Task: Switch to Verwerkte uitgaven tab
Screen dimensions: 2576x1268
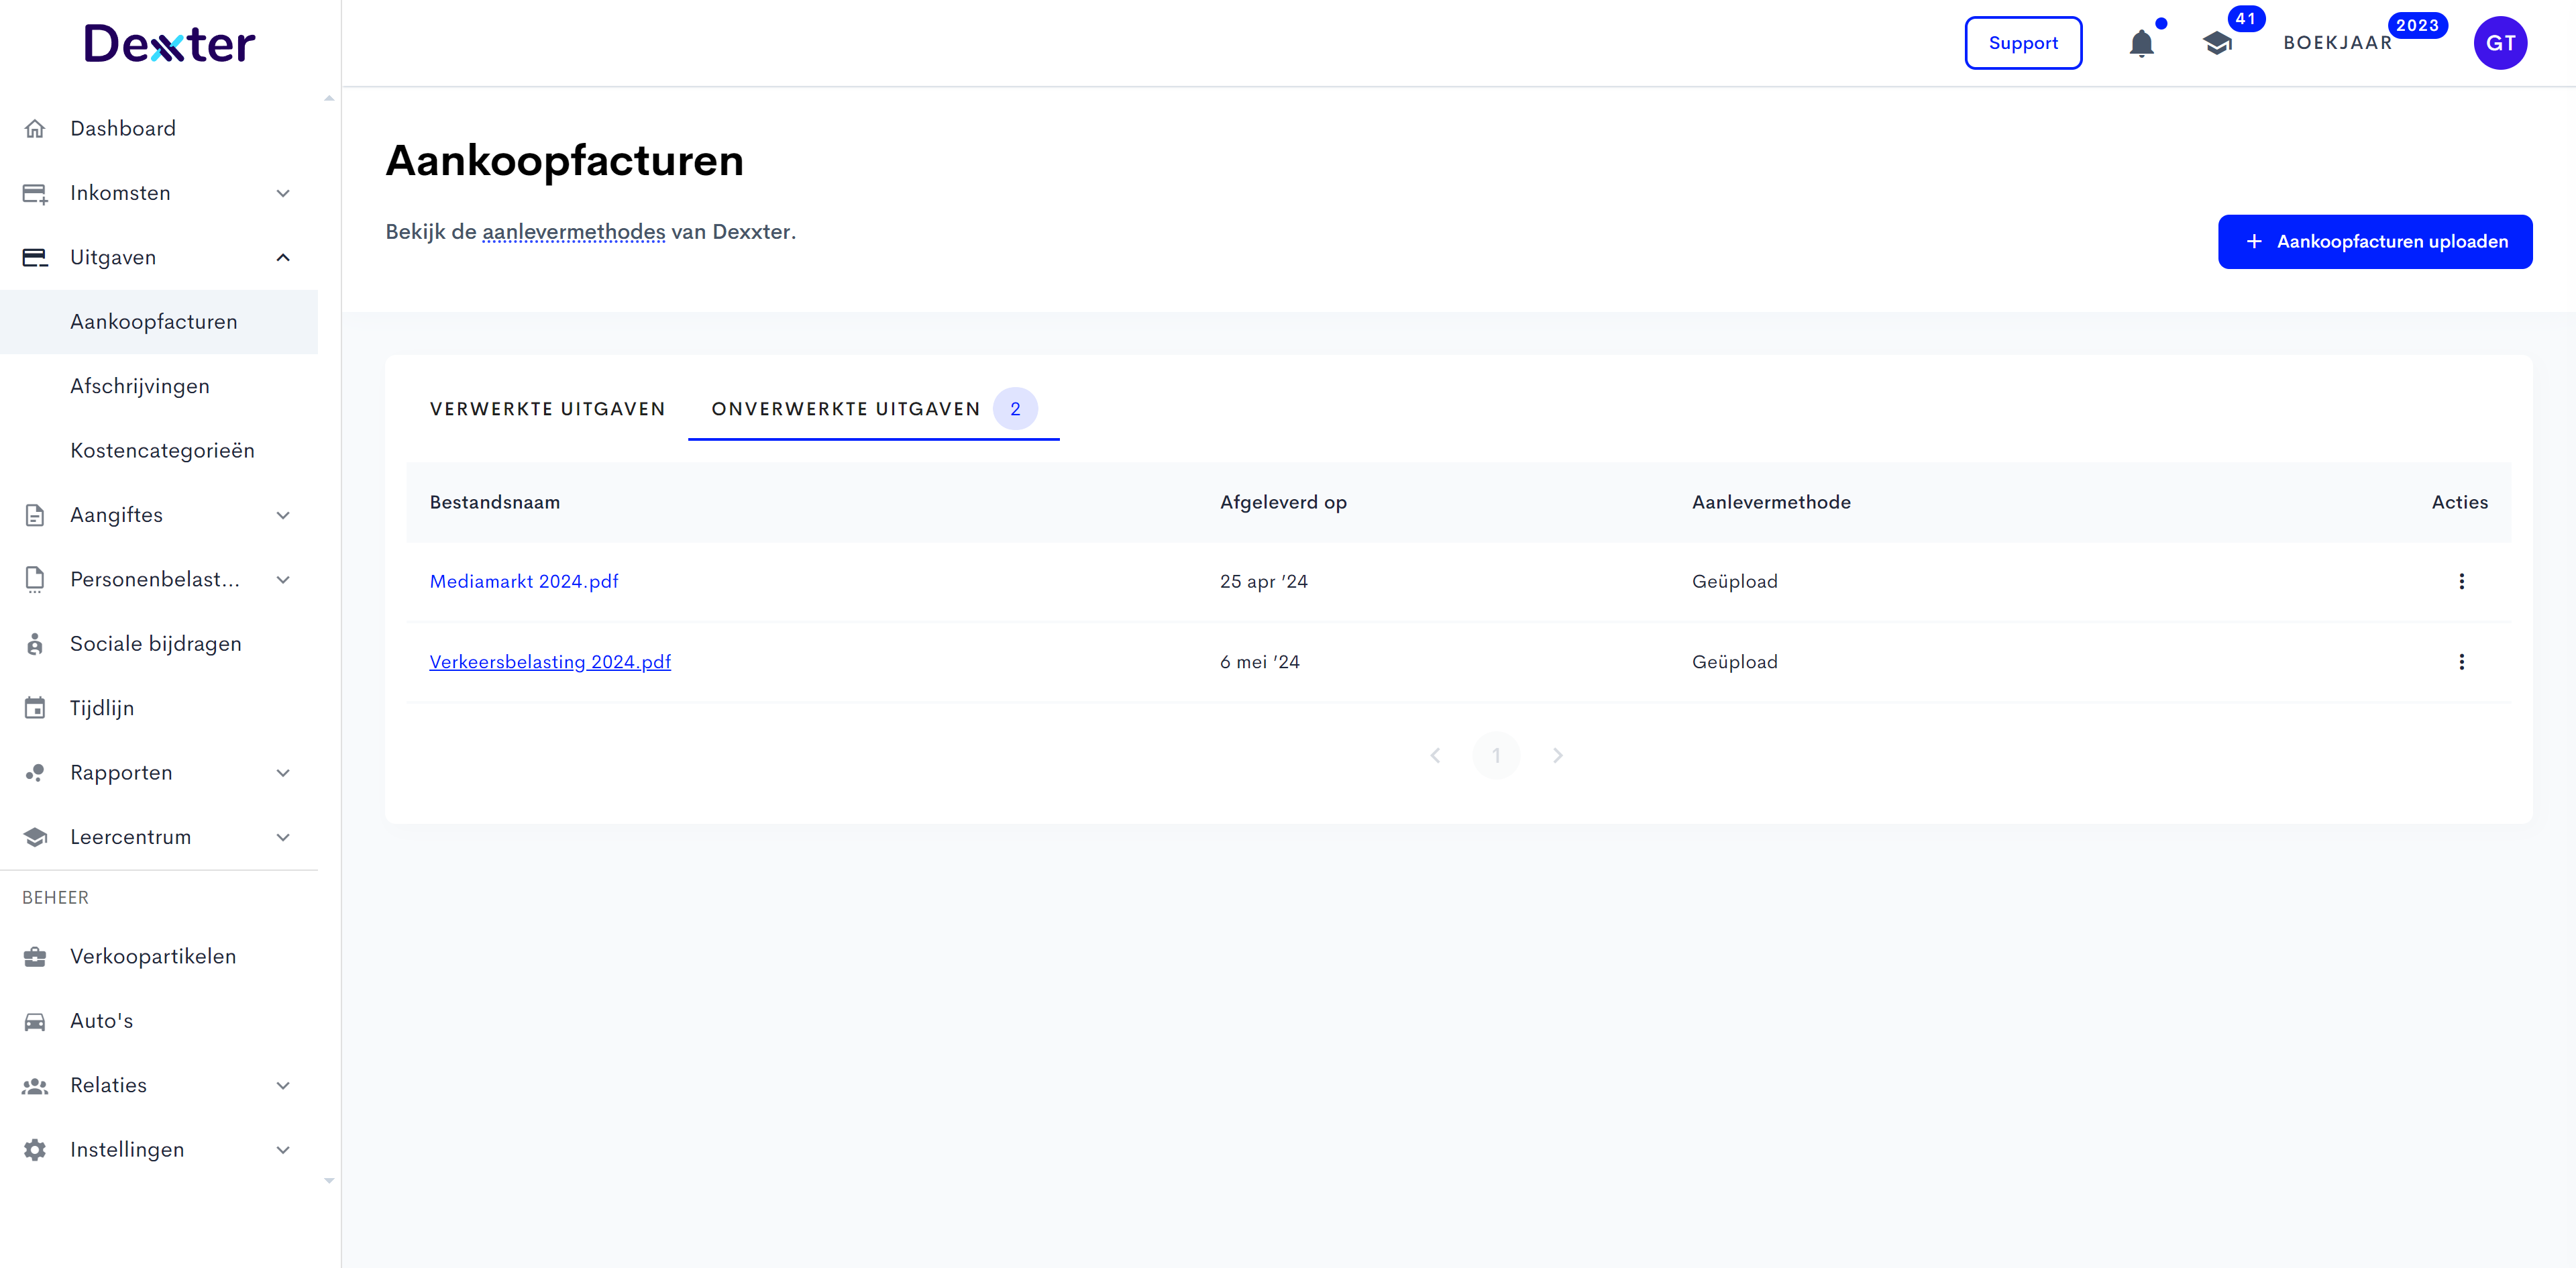Action: click(x=547, y=409)
